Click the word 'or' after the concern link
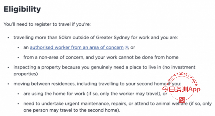The width and height of the screenshot is (215, 116). click(x=132, y=47)
